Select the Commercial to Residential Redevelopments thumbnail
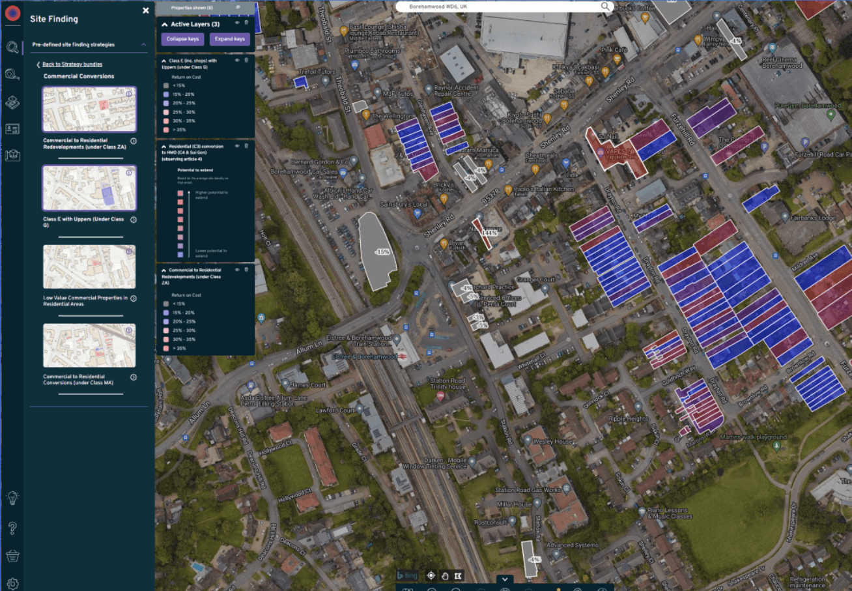Viewport: 852px width, 591px height. pyautogui.click(x=89, y=109)
